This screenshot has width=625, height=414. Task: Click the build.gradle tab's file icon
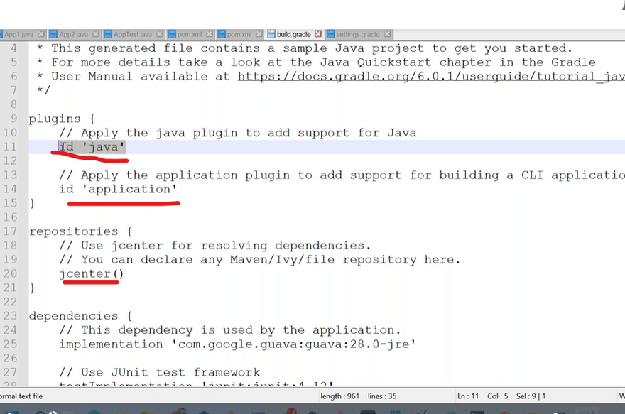pos(271,34)
